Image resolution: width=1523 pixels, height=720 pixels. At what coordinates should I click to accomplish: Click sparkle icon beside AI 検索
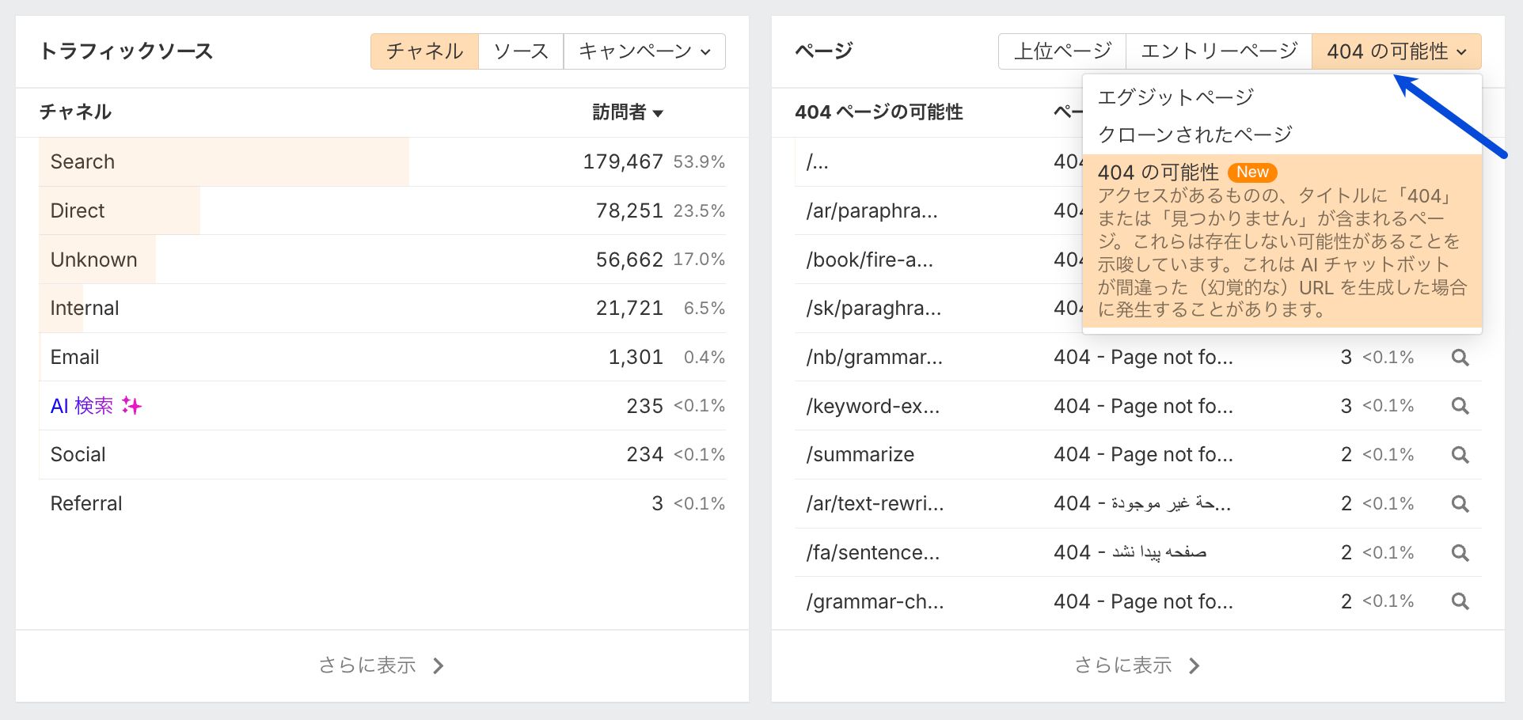[x=132, y=406]
